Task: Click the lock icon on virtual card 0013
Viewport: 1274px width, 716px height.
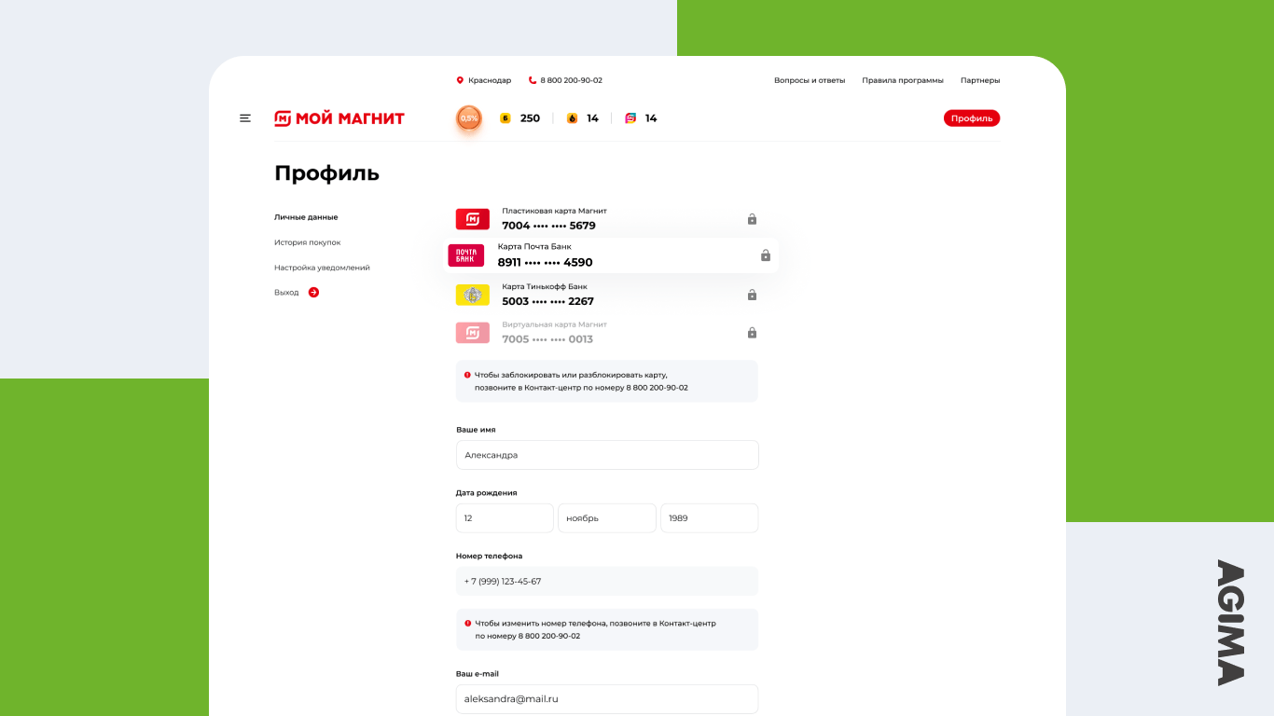Action: tap(752, 333)
